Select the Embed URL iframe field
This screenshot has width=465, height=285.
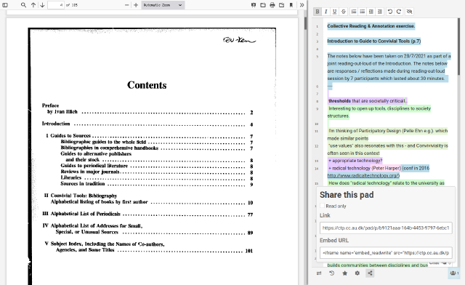[x=386, y=252]
